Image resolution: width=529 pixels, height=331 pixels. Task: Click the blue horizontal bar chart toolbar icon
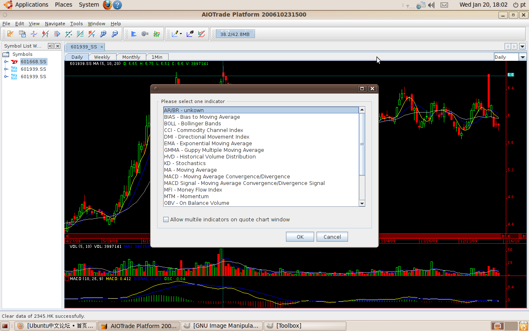point(133,34)
